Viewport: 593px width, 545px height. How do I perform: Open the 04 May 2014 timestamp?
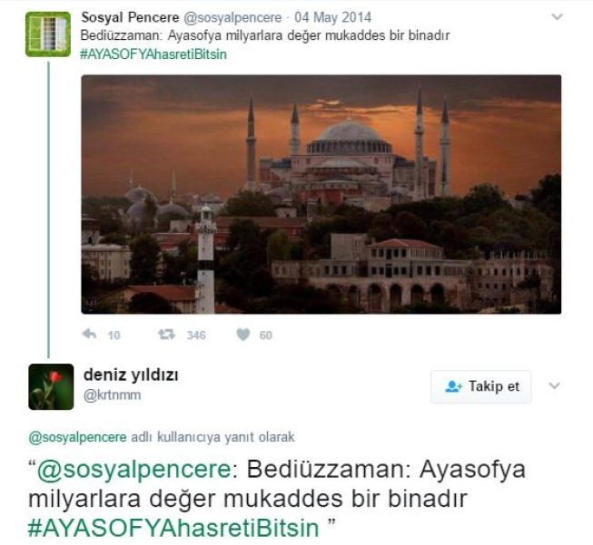pyautogui.click(x=332, y=17)
